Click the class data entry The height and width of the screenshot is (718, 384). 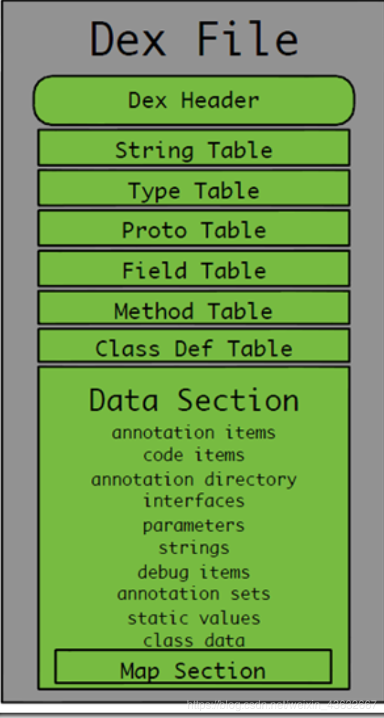(194, 640)
